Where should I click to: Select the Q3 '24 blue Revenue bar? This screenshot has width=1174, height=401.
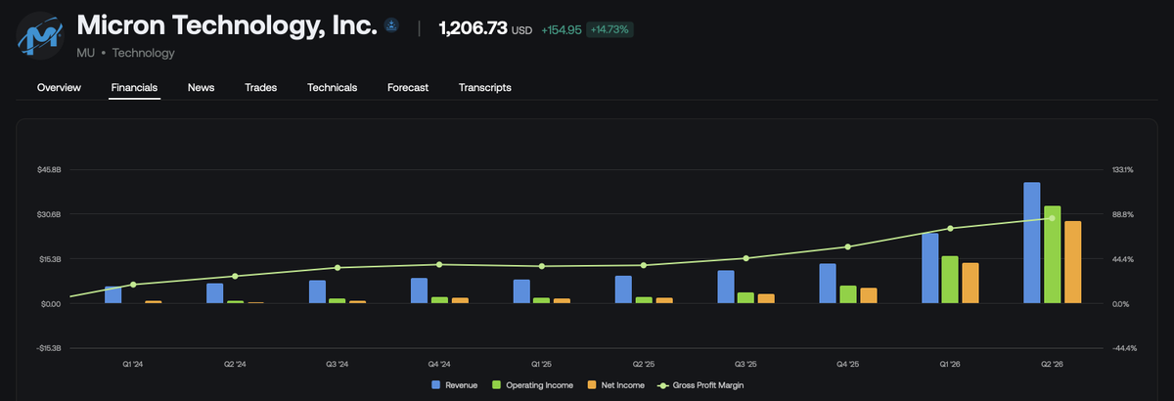pos(317,291)
